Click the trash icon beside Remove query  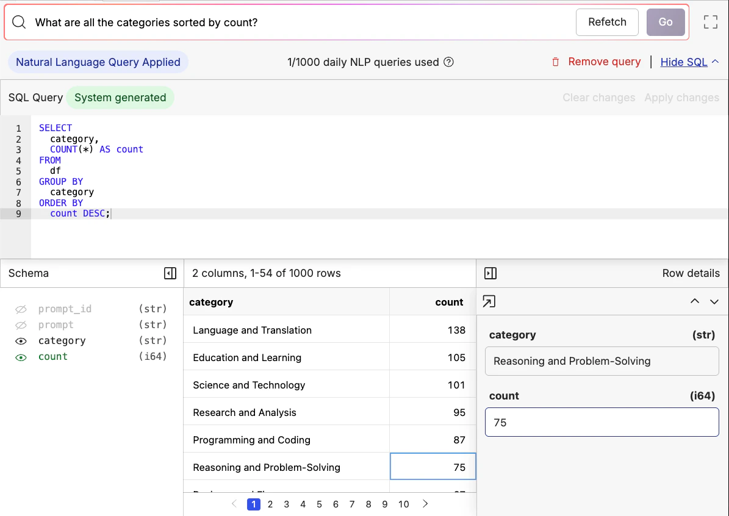coord(555,62)
